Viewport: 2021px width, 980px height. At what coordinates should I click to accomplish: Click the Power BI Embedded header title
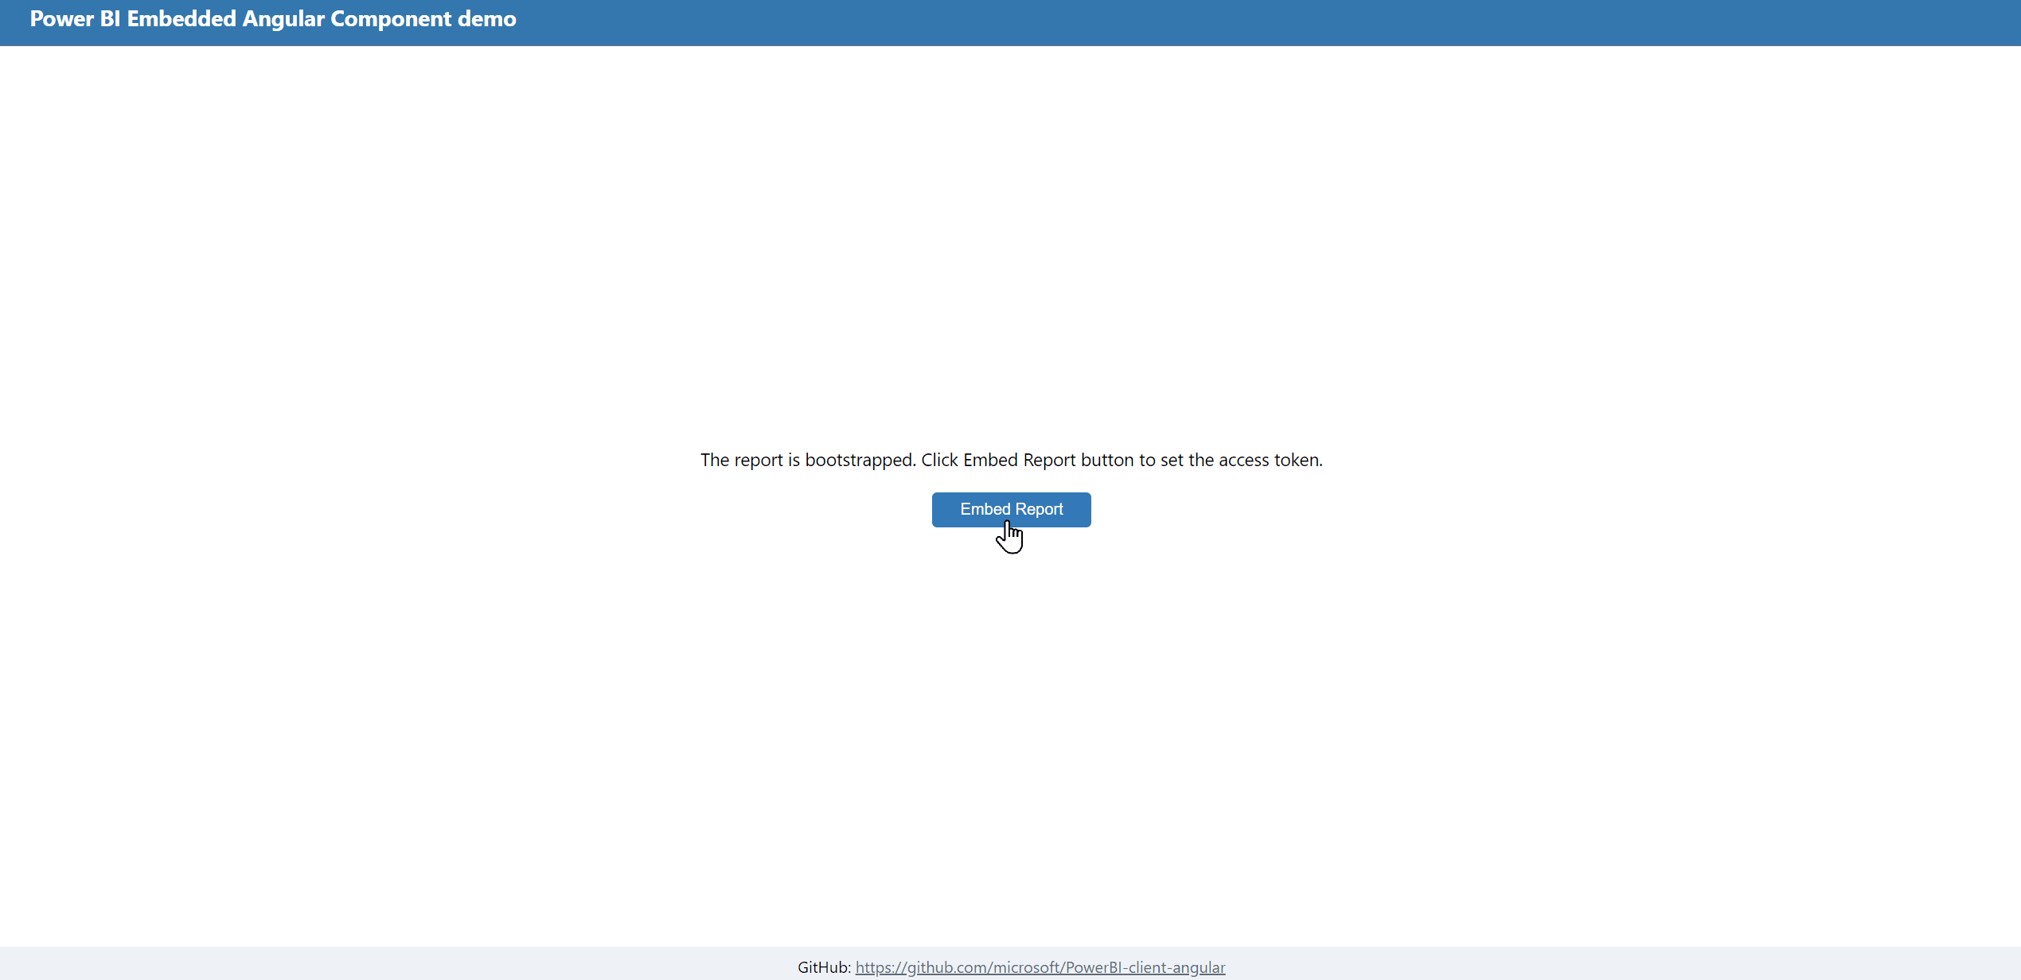click(272, 19)
